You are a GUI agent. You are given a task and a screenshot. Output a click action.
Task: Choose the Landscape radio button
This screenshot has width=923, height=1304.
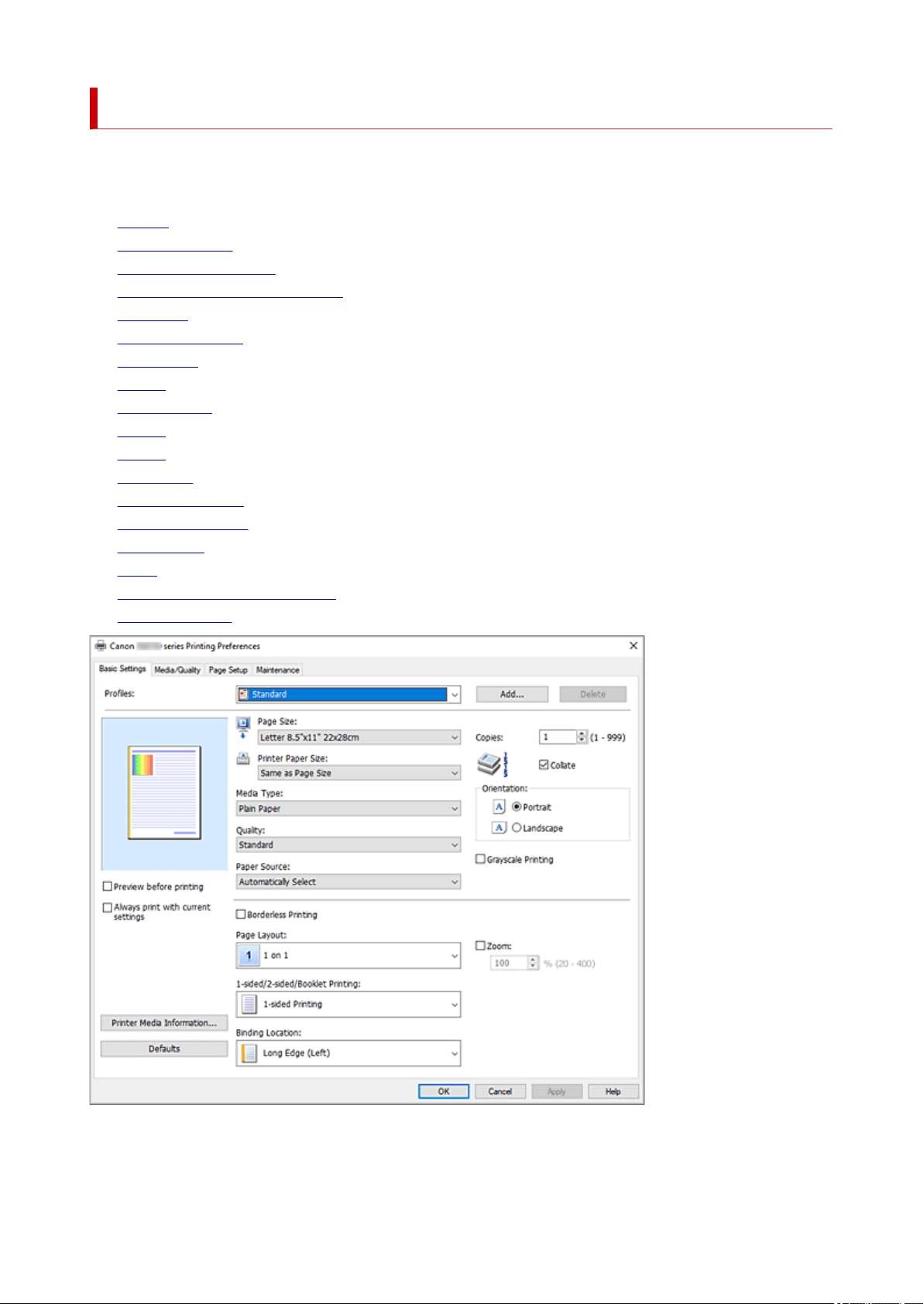click(516, 827)
